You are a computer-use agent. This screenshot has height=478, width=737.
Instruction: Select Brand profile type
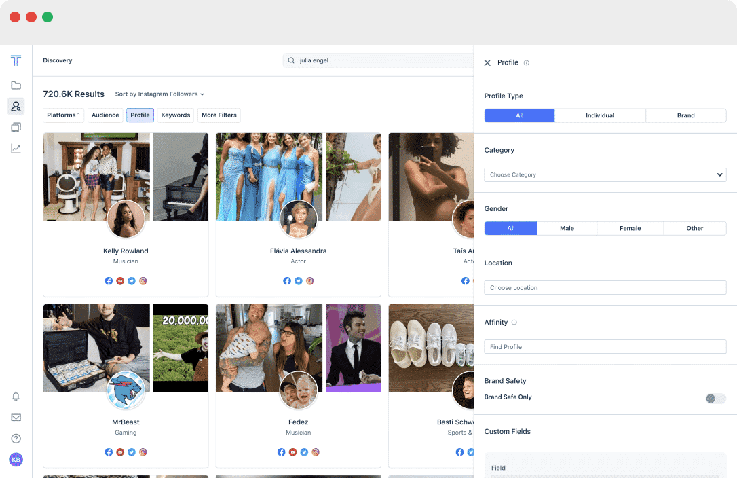coord(685,115)
